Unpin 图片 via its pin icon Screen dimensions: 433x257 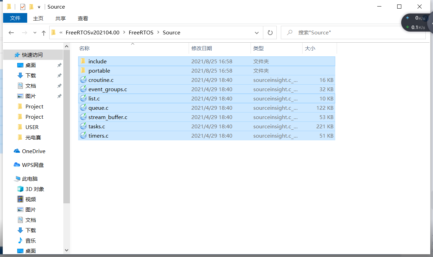click(x=59, y=96)
